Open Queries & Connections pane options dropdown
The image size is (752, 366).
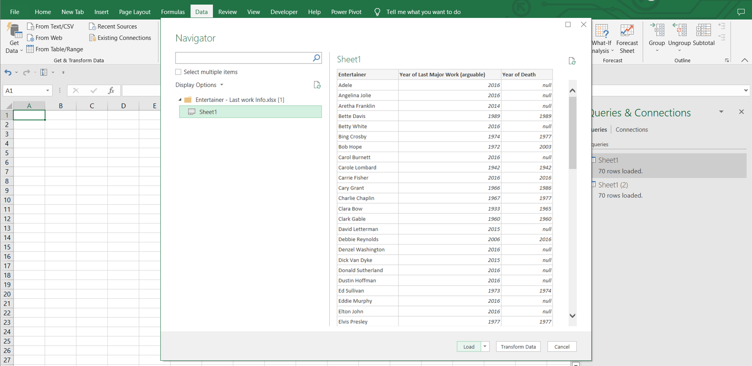click(721, 112)
